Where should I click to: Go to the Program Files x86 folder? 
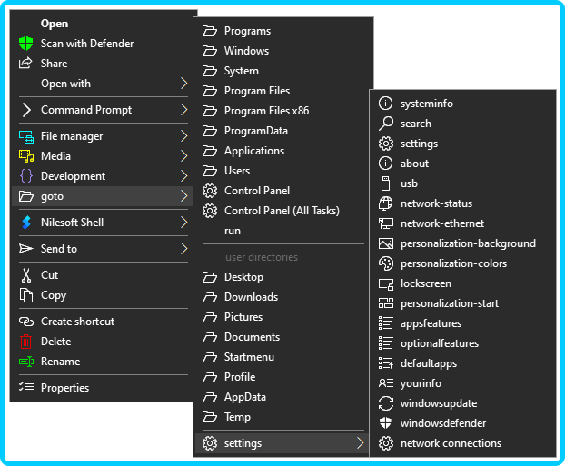tap(282, 111)
